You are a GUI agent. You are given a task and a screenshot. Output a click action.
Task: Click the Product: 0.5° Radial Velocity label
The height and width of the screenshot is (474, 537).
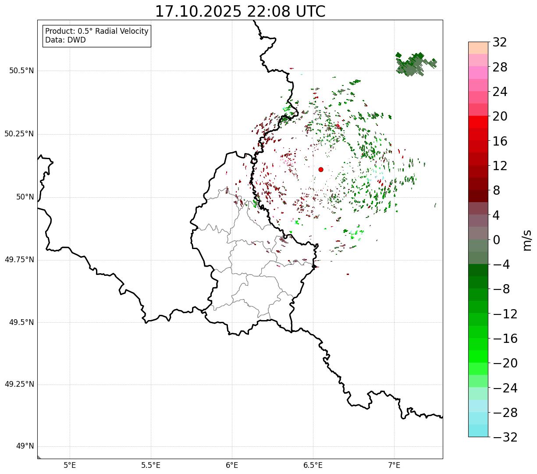(x=97, y=32)
